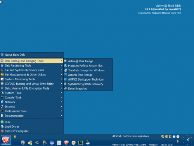Expand File and System Recovery Tools arrow
This screenshot has width=194, height=146.
[x=61, y=70]
